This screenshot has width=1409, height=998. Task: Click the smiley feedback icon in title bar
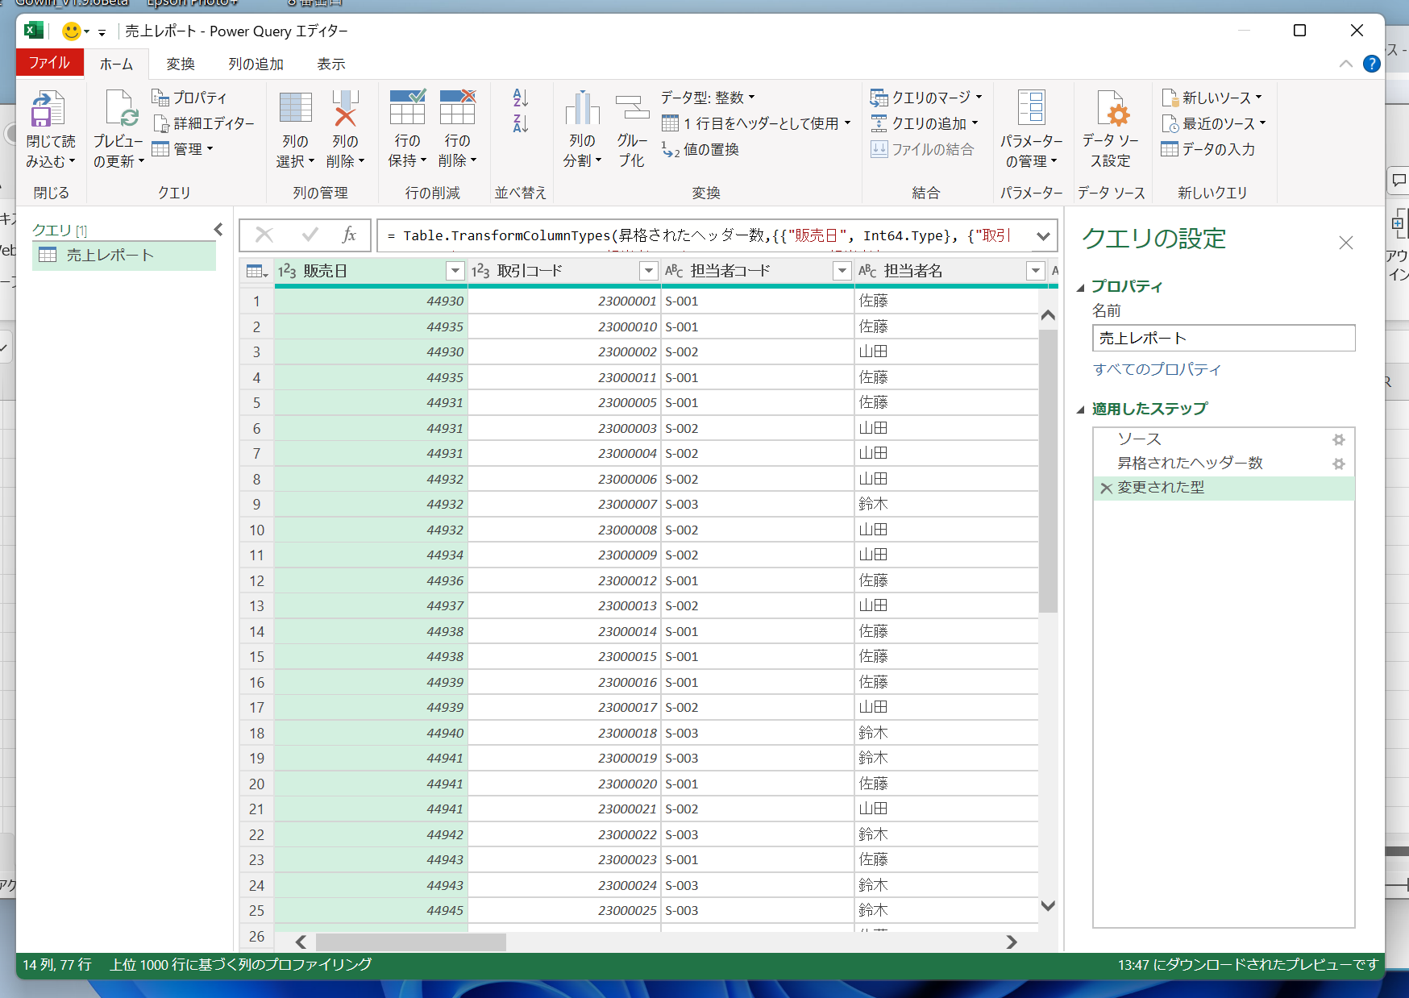coord(72,31)
